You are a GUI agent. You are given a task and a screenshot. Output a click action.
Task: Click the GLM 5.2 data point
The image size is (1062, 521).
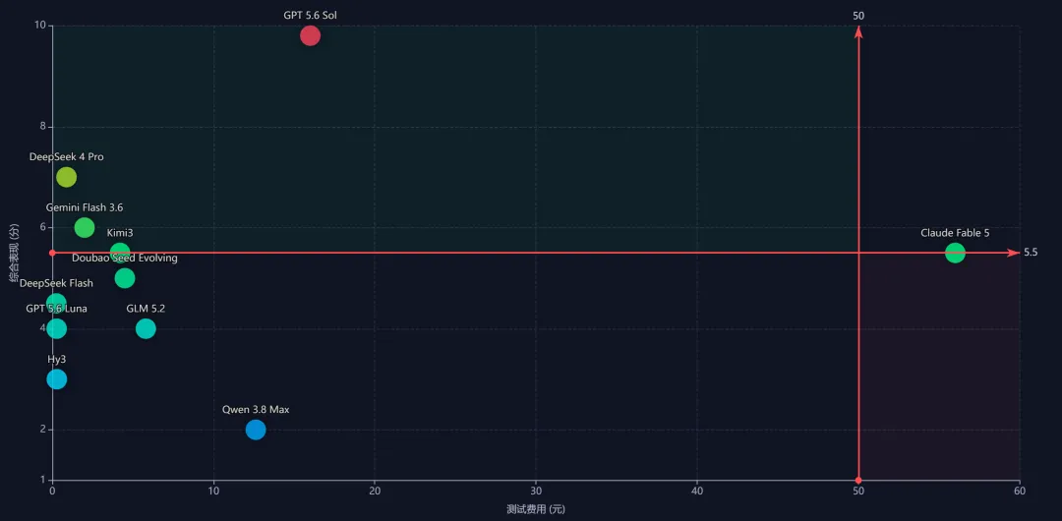[146, 328]
